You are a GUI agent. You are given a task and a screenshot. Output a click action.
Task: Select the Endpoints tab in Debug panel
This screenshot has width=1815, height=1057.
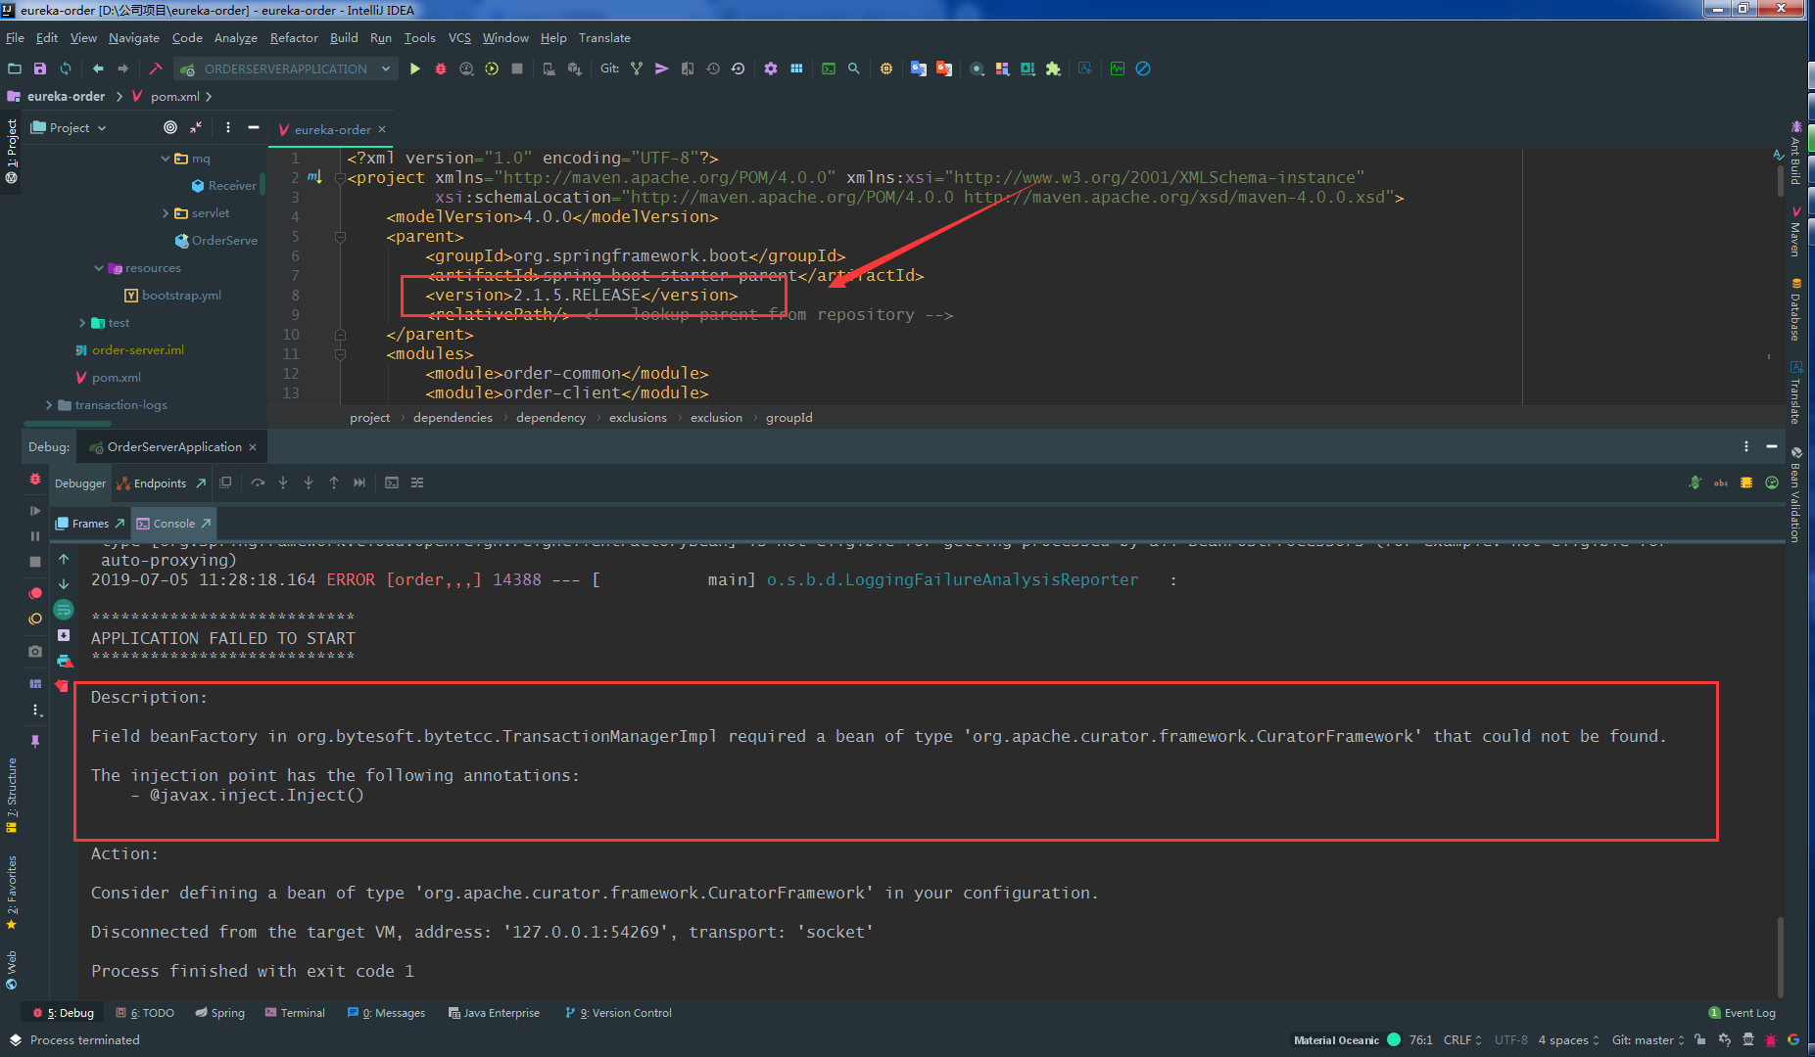coord(160,483)
